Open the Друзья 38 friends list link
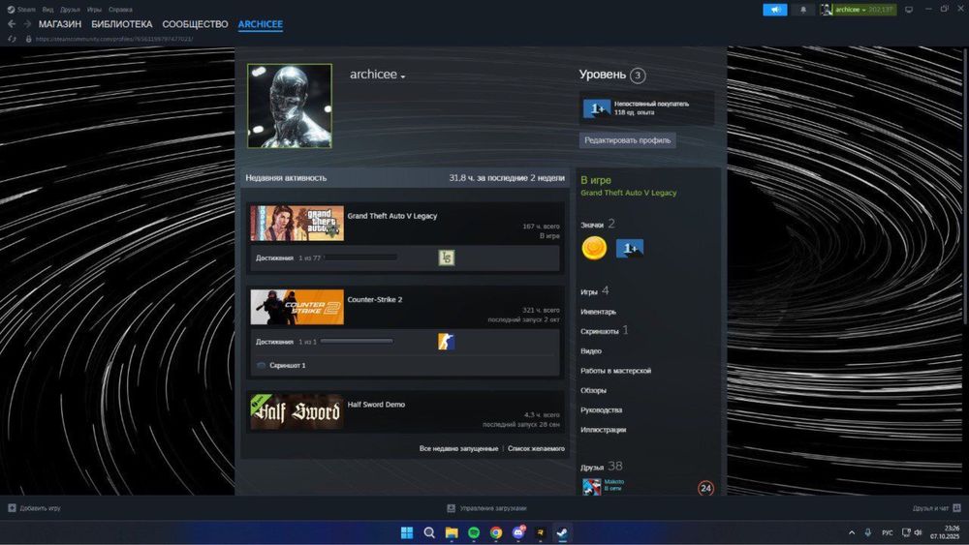The image size is (969, 545). click(602, 467)
